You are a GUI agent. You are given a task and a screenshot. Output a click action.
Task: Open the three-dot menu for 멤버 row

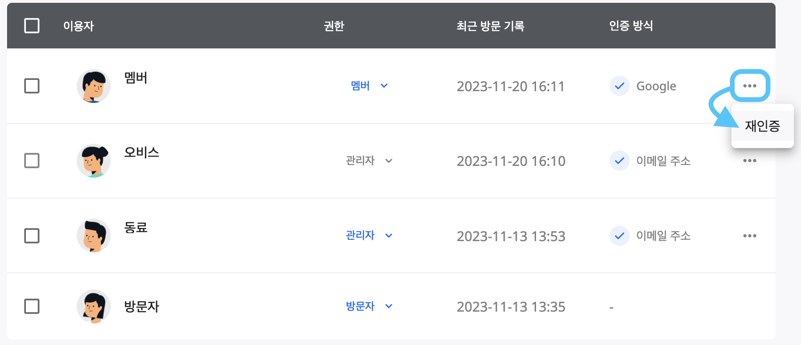pyautogui.click(x=750, y=86)
